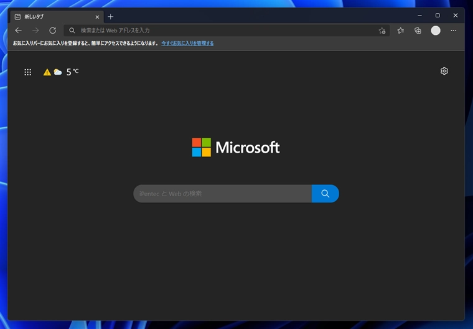Click the address bar search magnifier icon
Image resolution: width=473 pixels, height=329 pixels.
coord(72,31)
